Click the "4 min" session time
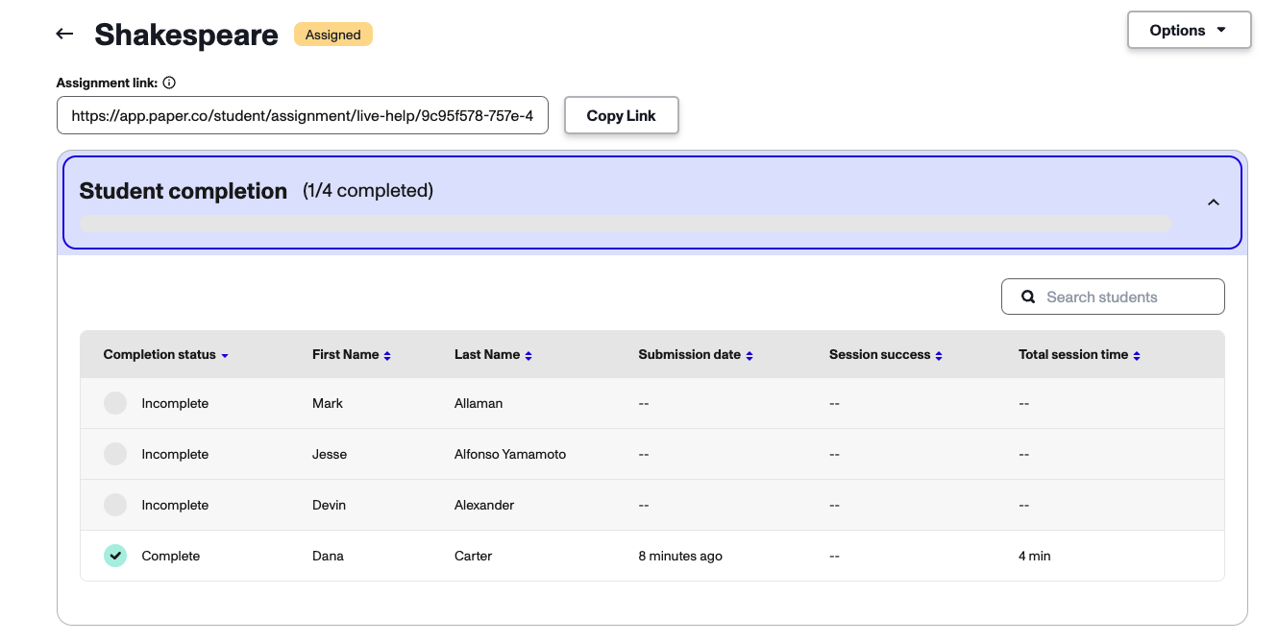The width and height of the screenshot is (1278, 642). coord(1035,556)
